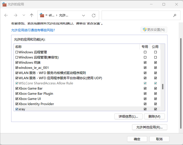This screenshot has width=183, height=145.
Task: Click the shield icon on 更改设置 button
Action: pyautogui.click(x=145, y=30)
